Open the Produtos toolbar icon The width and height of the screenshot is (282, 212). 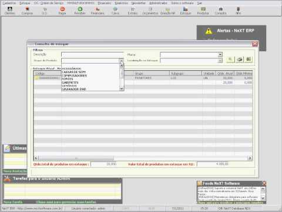tap(203, 11)
